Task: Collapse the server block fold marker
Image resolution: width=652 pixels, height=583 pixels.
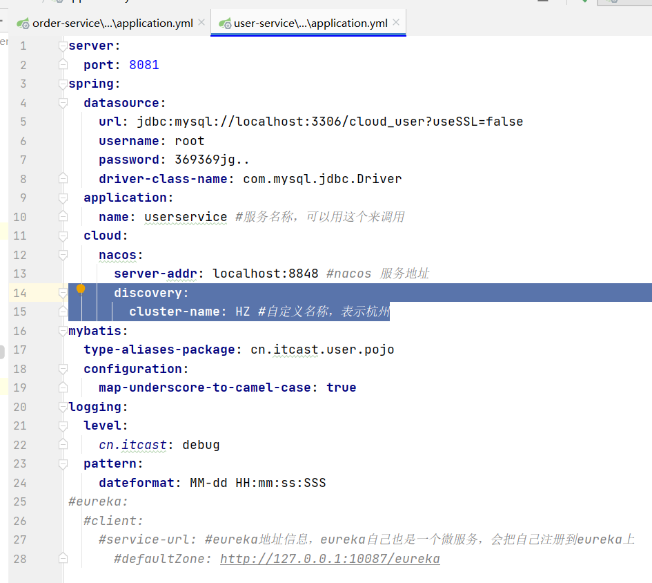Action: (x=63, y=46)
